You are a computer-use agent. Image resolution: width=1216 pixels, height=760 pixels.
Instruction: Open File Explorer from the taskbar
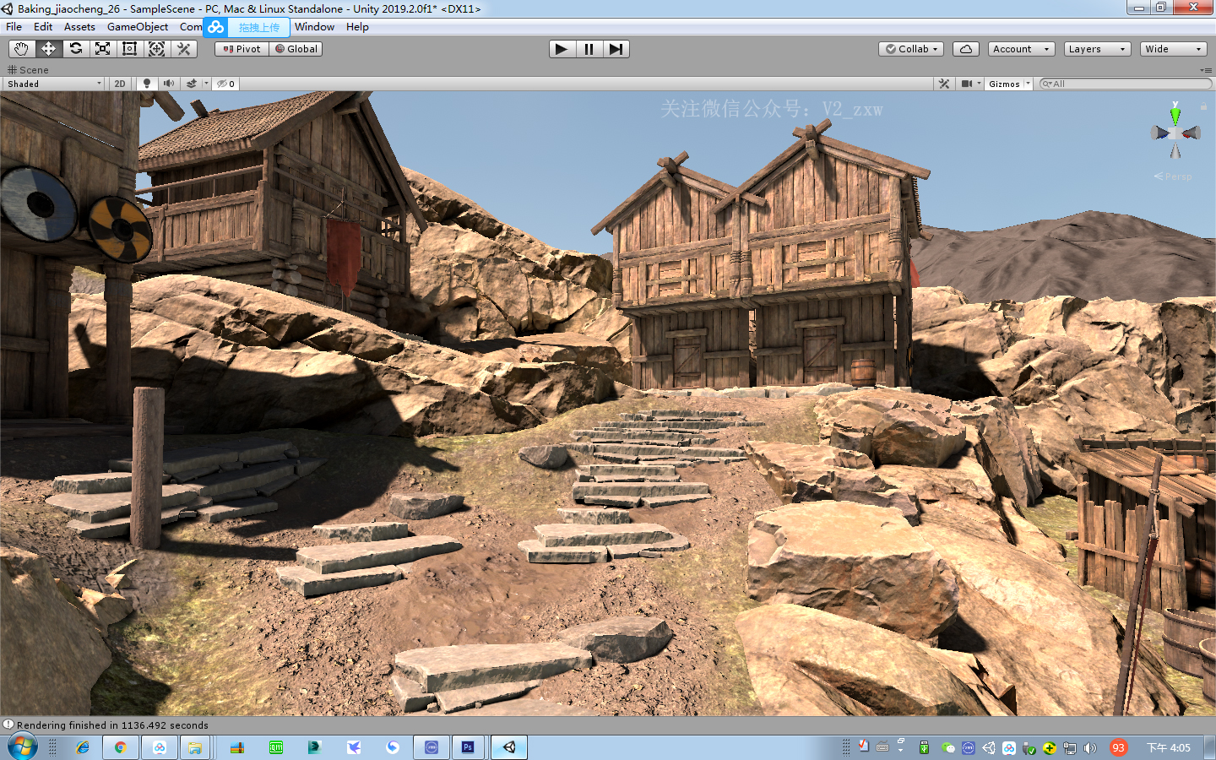coord(195,747)
